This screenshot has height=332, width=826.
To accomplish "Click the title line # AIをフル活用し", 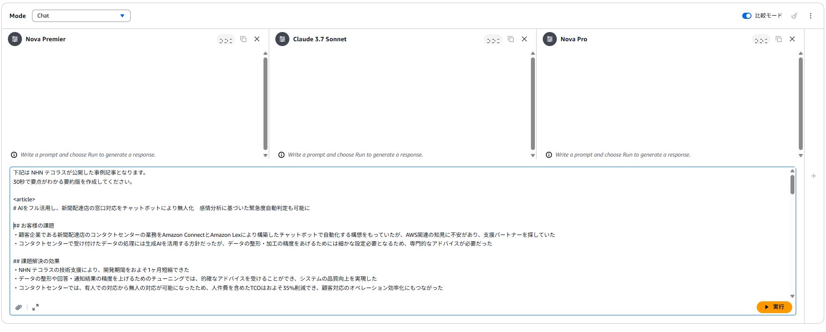I will pos(161,208).
